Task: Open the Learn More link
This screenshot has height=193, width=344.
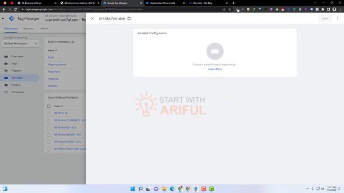Action: coord(215,69)
